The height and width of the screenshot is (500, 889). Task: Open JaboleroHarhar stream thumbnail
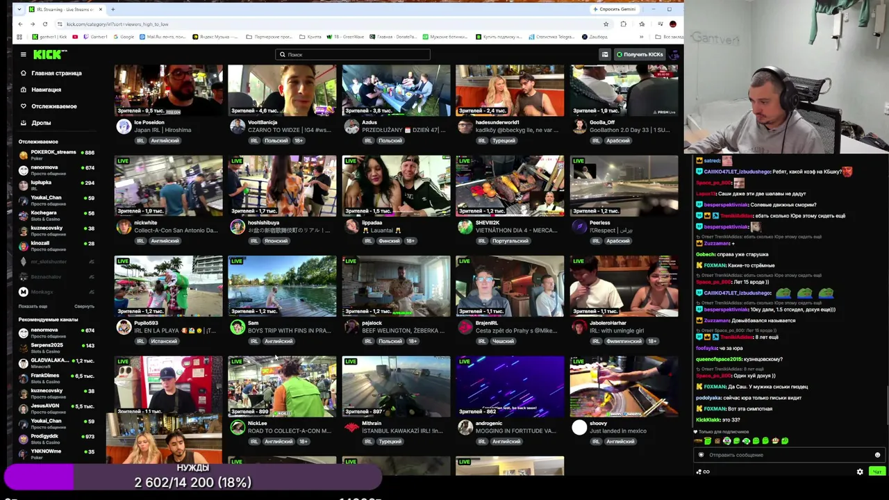pos(624,286)
